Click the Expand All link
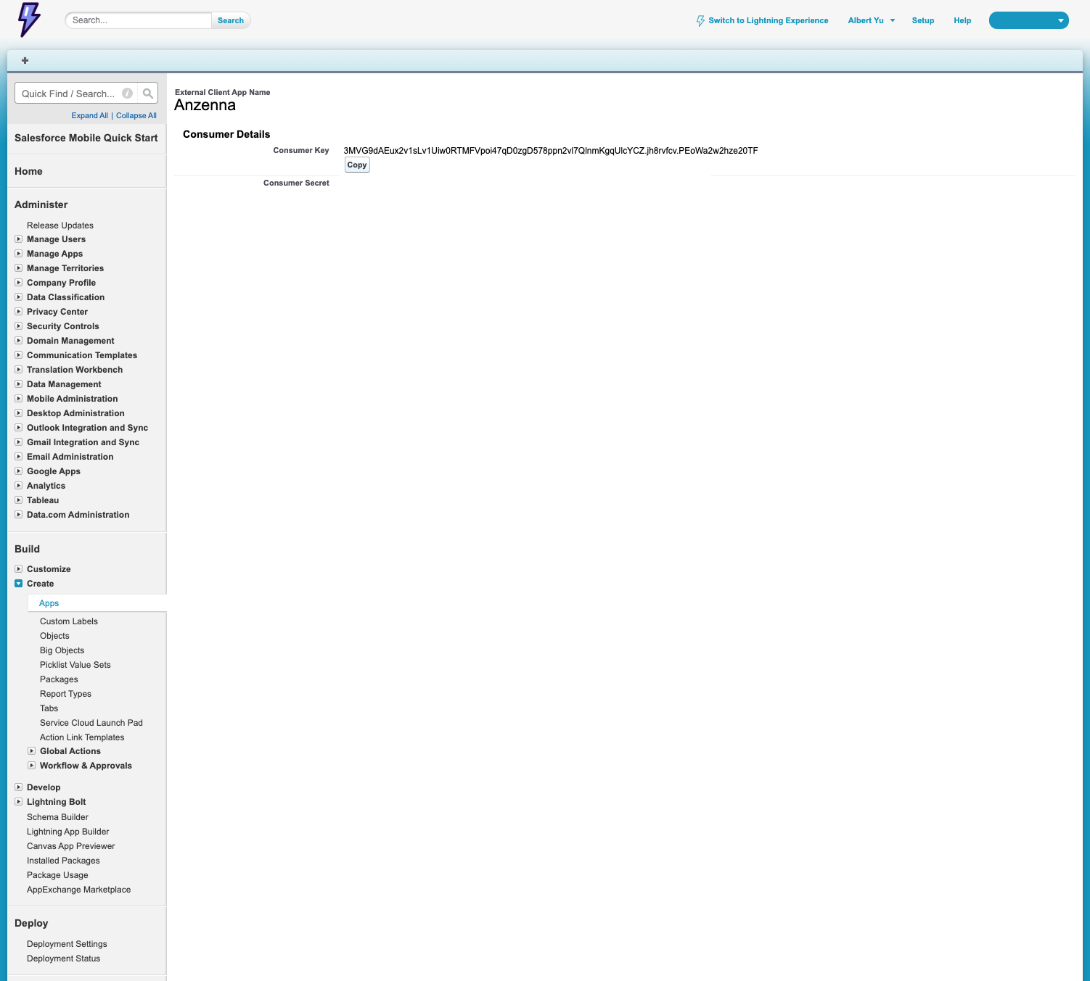 pyautogui.click(x=89, y=115)
